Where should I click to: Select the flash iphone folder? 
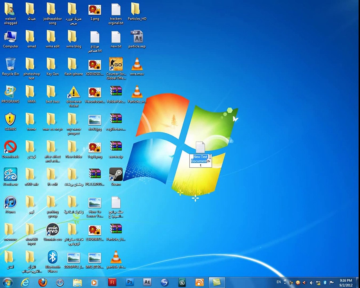pos(74,67)
